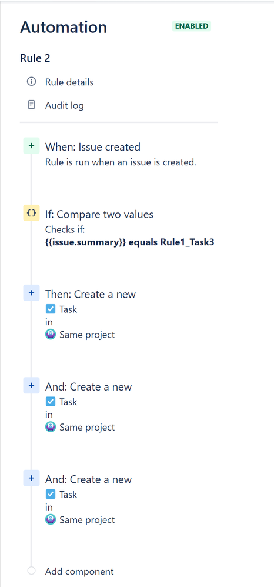Click the plus icon of the first And action
Screen dimensions: 274x587
click(31, 385)
